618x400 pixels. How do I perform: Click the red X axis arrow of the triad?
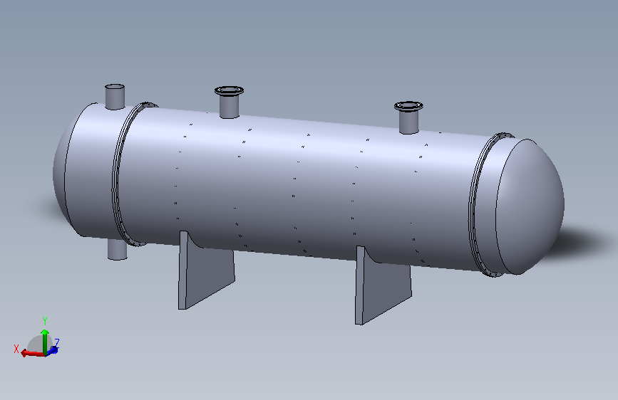(x=32, y=353)
